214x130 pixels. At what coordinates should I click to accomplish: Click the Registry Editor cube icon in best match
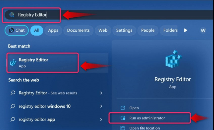click(x=13, y=63)
